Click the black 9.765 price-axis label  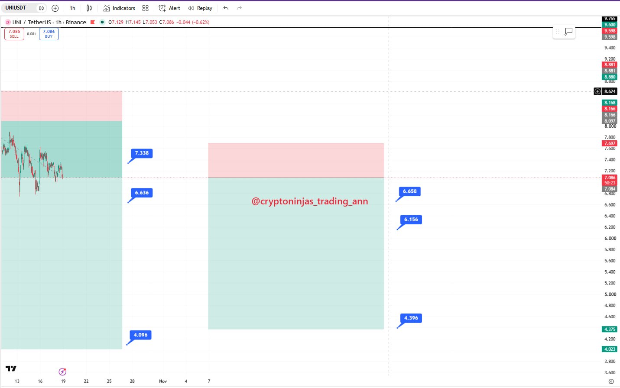point(610,19)
